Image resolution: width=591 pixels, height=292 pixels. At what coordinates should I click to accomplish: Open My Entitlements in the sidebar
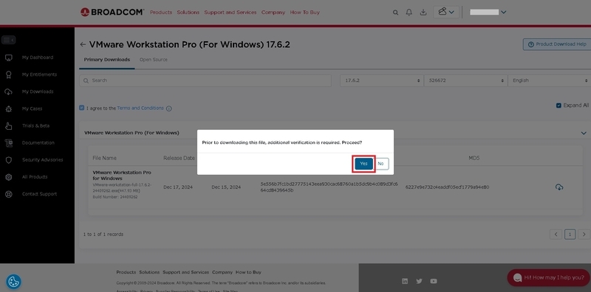tap(39, 74)
